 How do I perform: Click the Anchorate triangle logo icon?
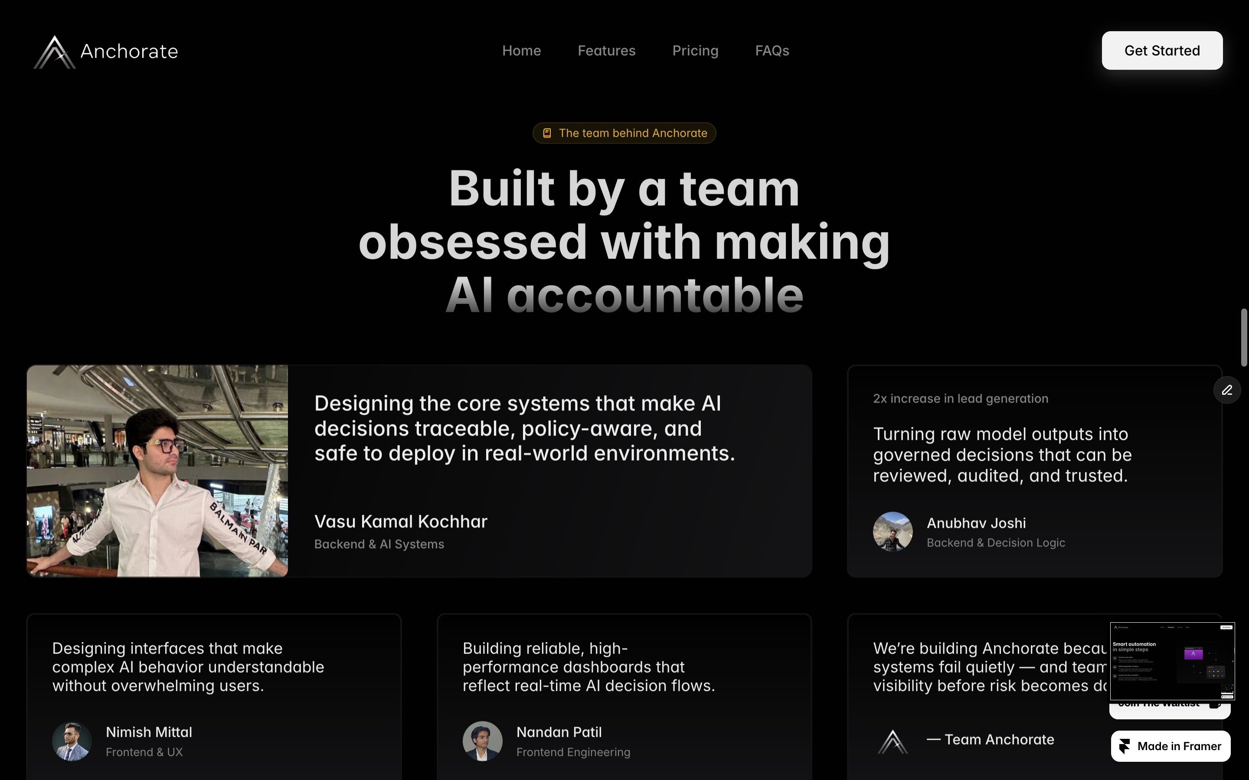click(55, 52)
